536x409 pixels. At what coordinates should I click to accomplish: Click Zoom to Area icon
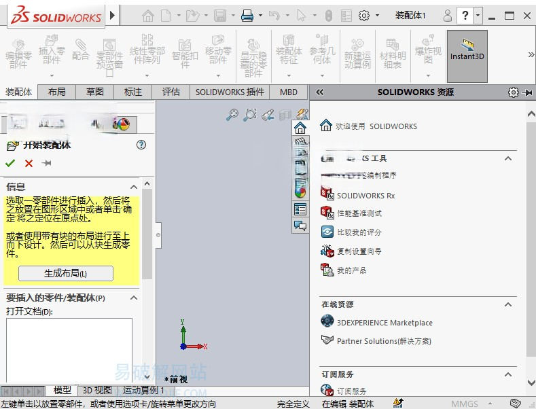point(250,115)
